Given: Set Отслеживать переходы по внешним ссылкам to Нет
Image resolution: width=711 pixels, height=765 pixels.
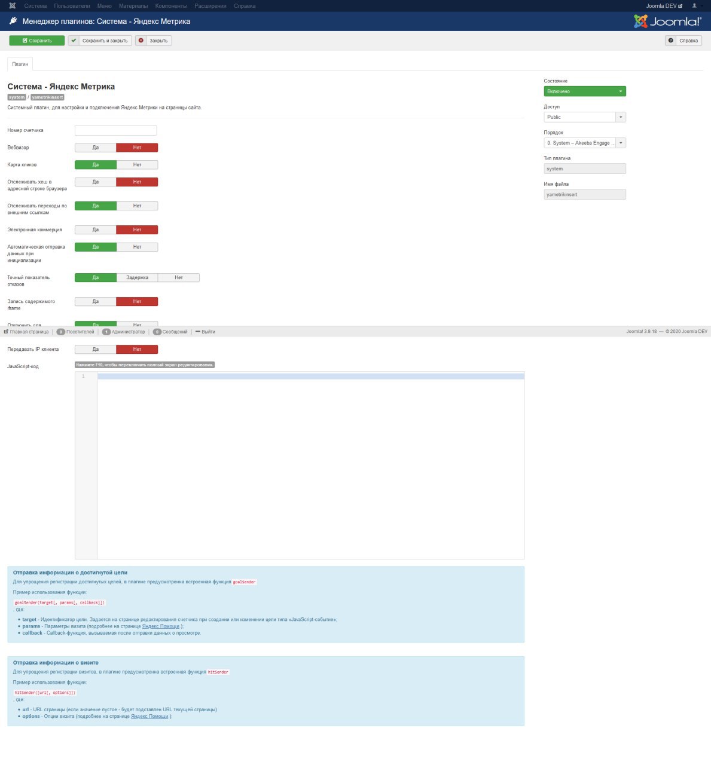Looking at the screenshot, I should pyautogui.click(x=137, y=206).
